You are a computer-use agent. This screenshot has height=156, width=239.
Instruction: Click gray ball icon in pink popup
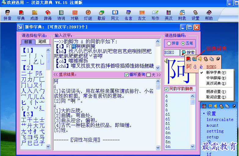click(x=218, y=58)
